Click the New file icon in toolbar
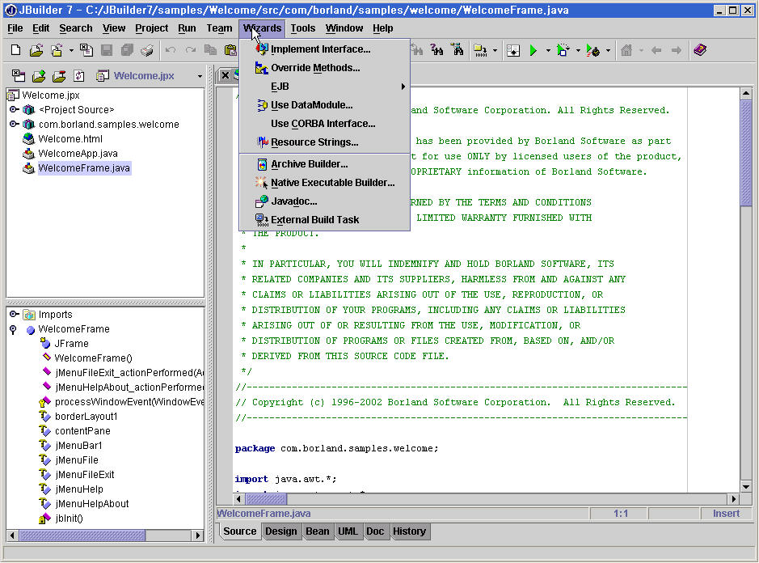 pyautogui.click(x=15, y=50)
